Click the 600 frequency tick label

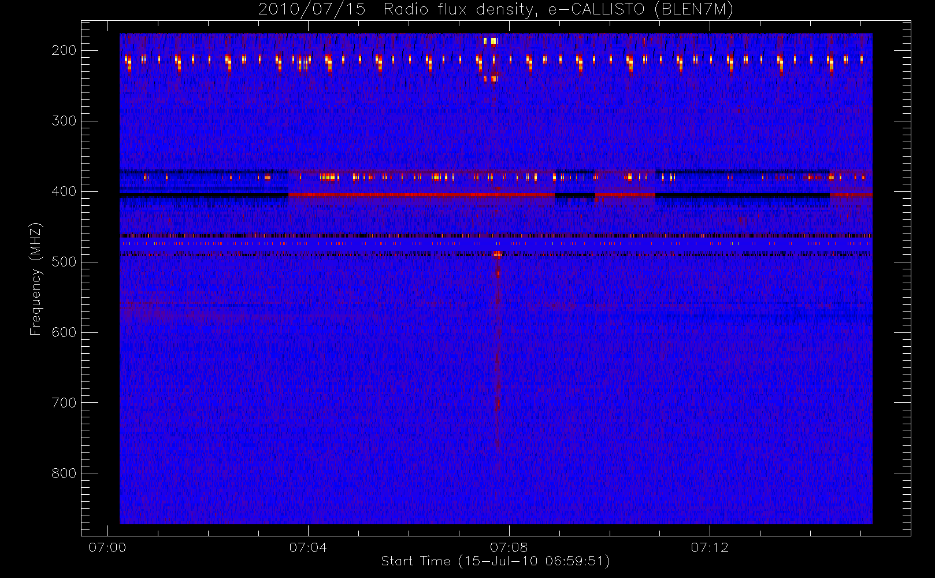tap(64, 332)
